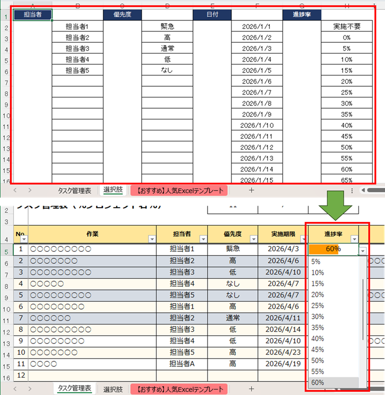Screen dimensions: 385x395
Task: Open the 【おすすめ】人気Excelテンプレート tab
Action: point(179,190)
